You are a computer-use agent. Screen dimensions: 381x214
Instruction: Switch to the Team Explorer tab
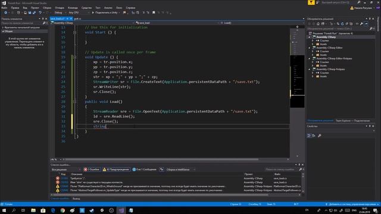point(352,121)
